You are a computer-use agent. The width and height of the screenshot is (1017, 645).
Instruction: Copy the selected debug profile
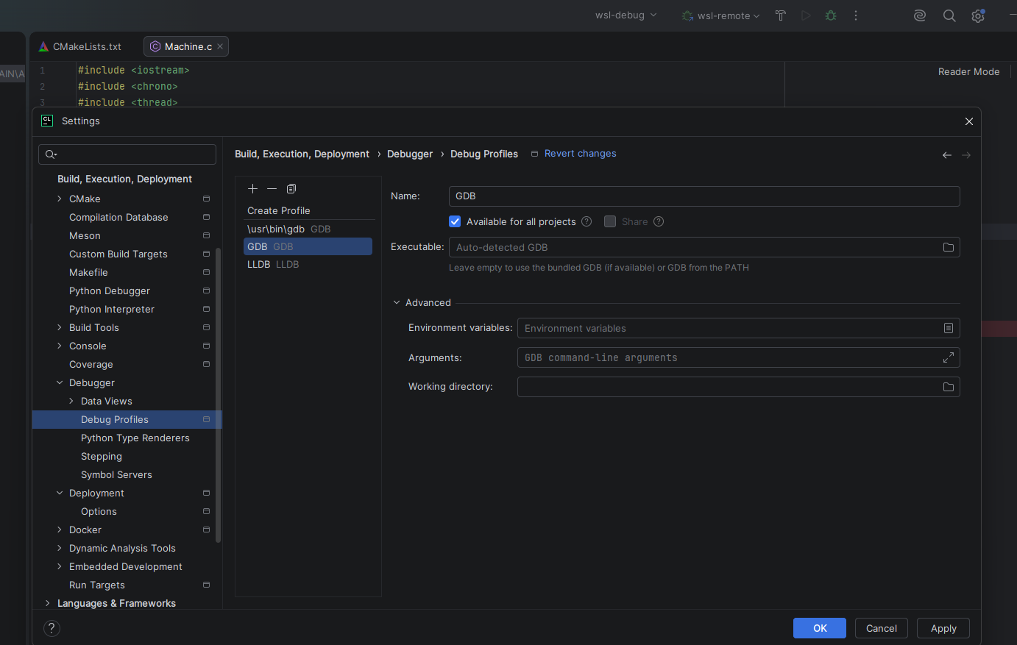coord(291,189)
